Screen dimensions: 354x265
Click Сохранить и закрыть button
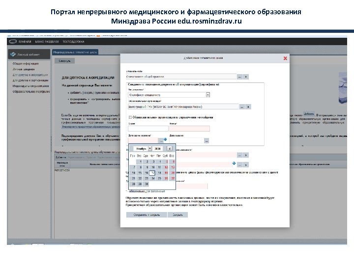point(147,215)
